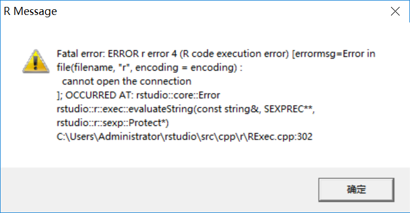Click the empty title bar area
This screenshot has width=410, height=213.
222,12
